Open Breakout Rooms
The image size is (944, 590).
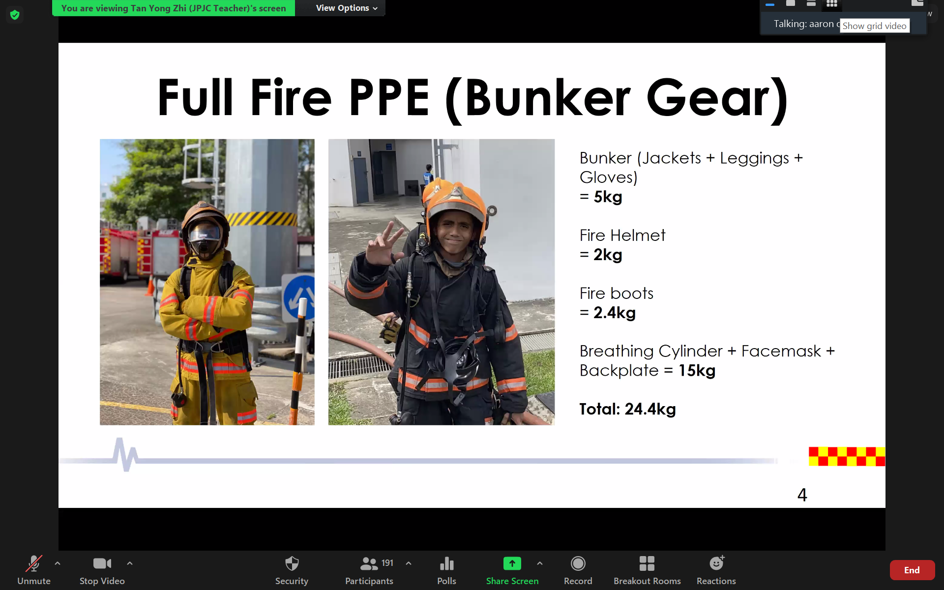pos(647,570)
